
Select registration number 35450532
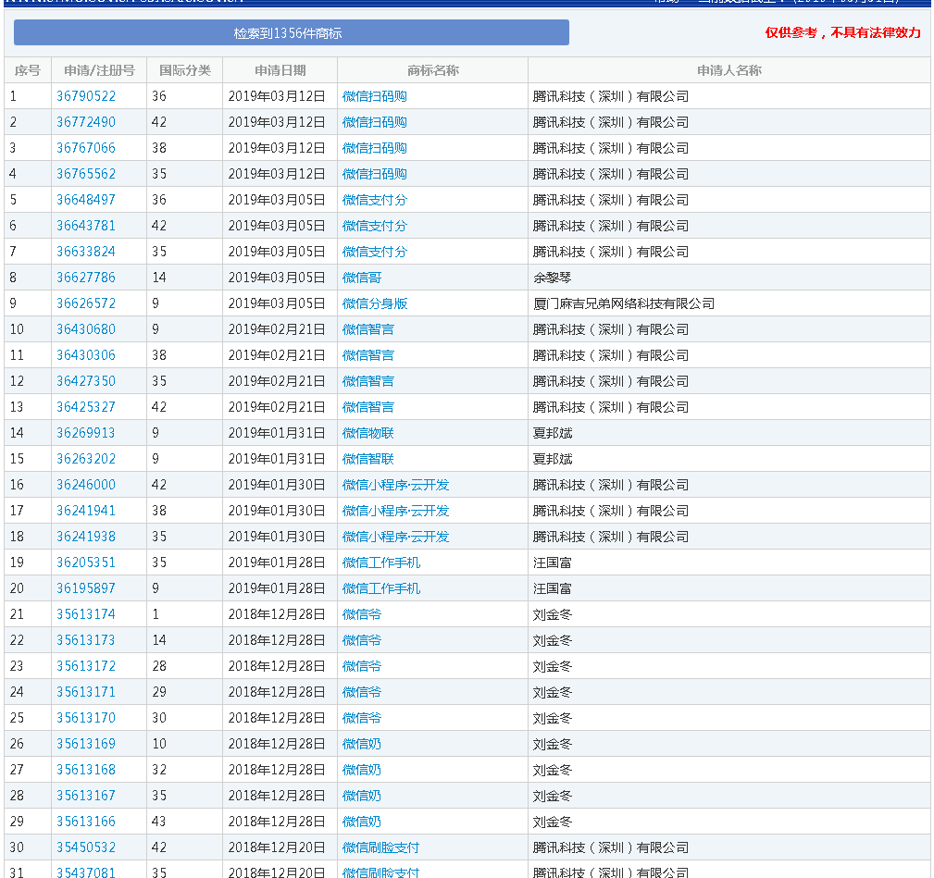(86, 847)
